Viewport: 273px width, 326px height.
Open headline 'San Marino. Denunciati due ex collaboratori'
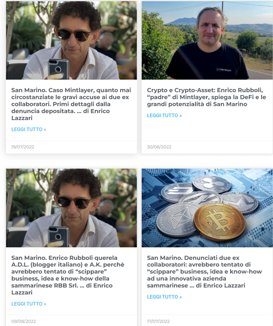click(x=204, y=272)
